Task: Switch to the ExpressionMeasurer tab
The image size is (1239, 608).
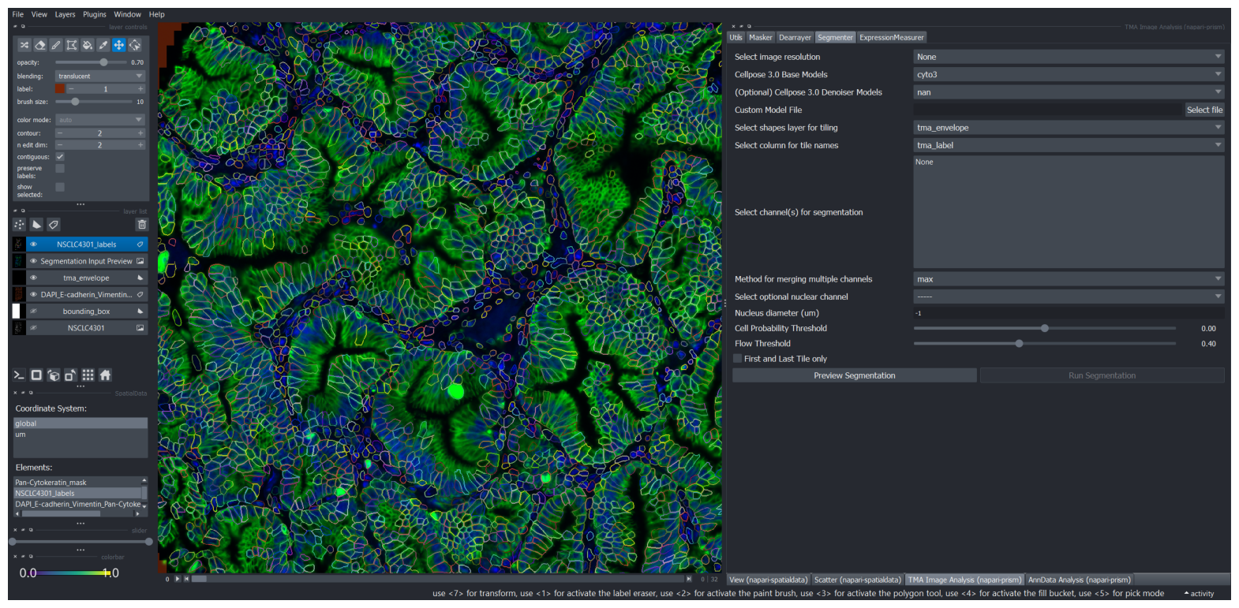Action: 891,37
